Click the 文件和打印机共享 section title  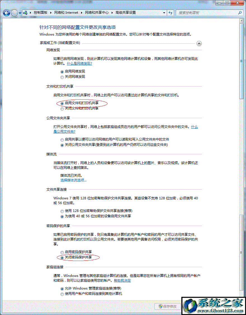coord(60,87)
